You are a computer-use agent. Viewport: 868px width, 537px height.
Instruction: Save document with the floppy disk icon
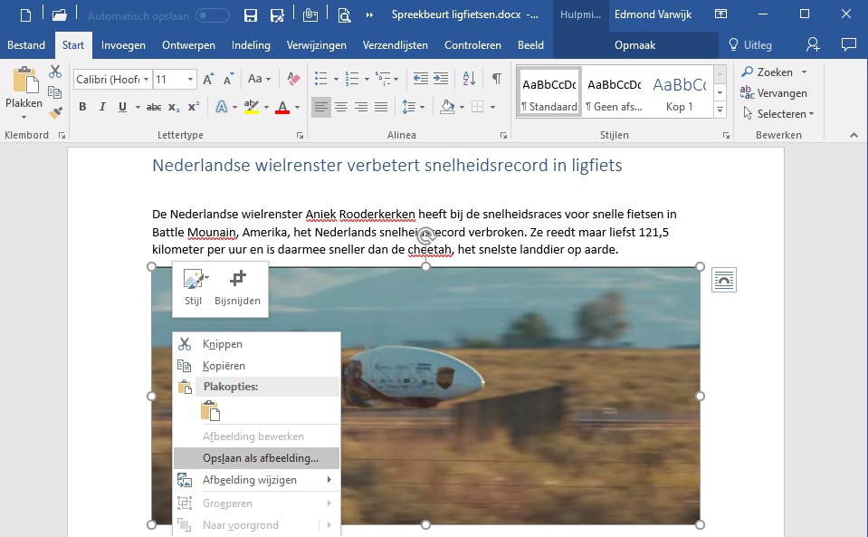click(250, 15)
